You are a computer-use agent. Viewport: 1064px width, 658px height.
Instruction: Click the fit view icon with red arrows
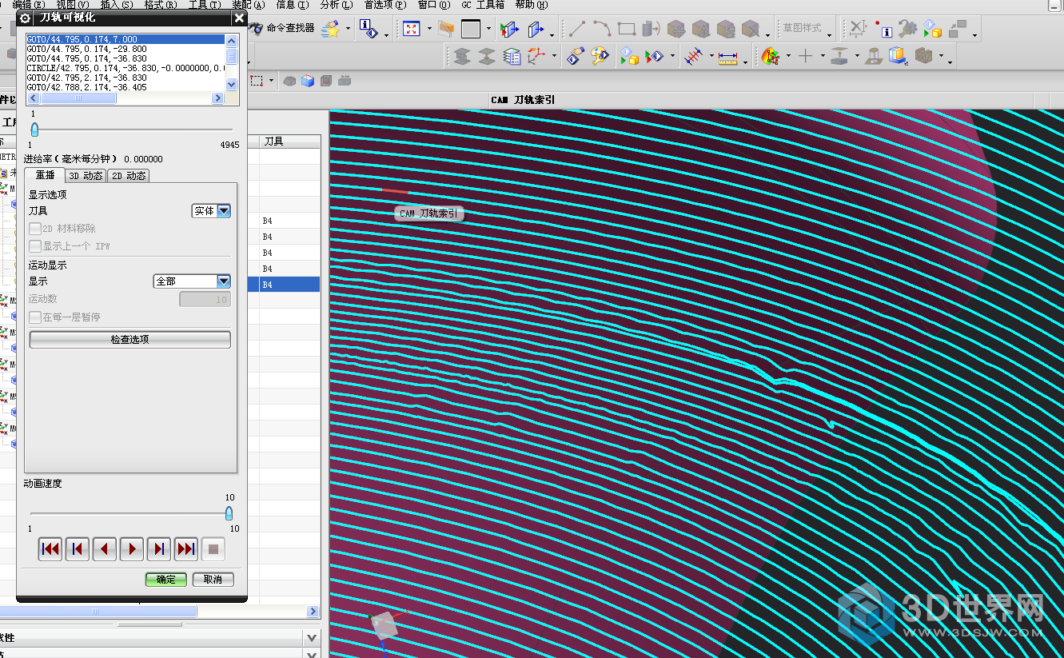coord(411,30)
